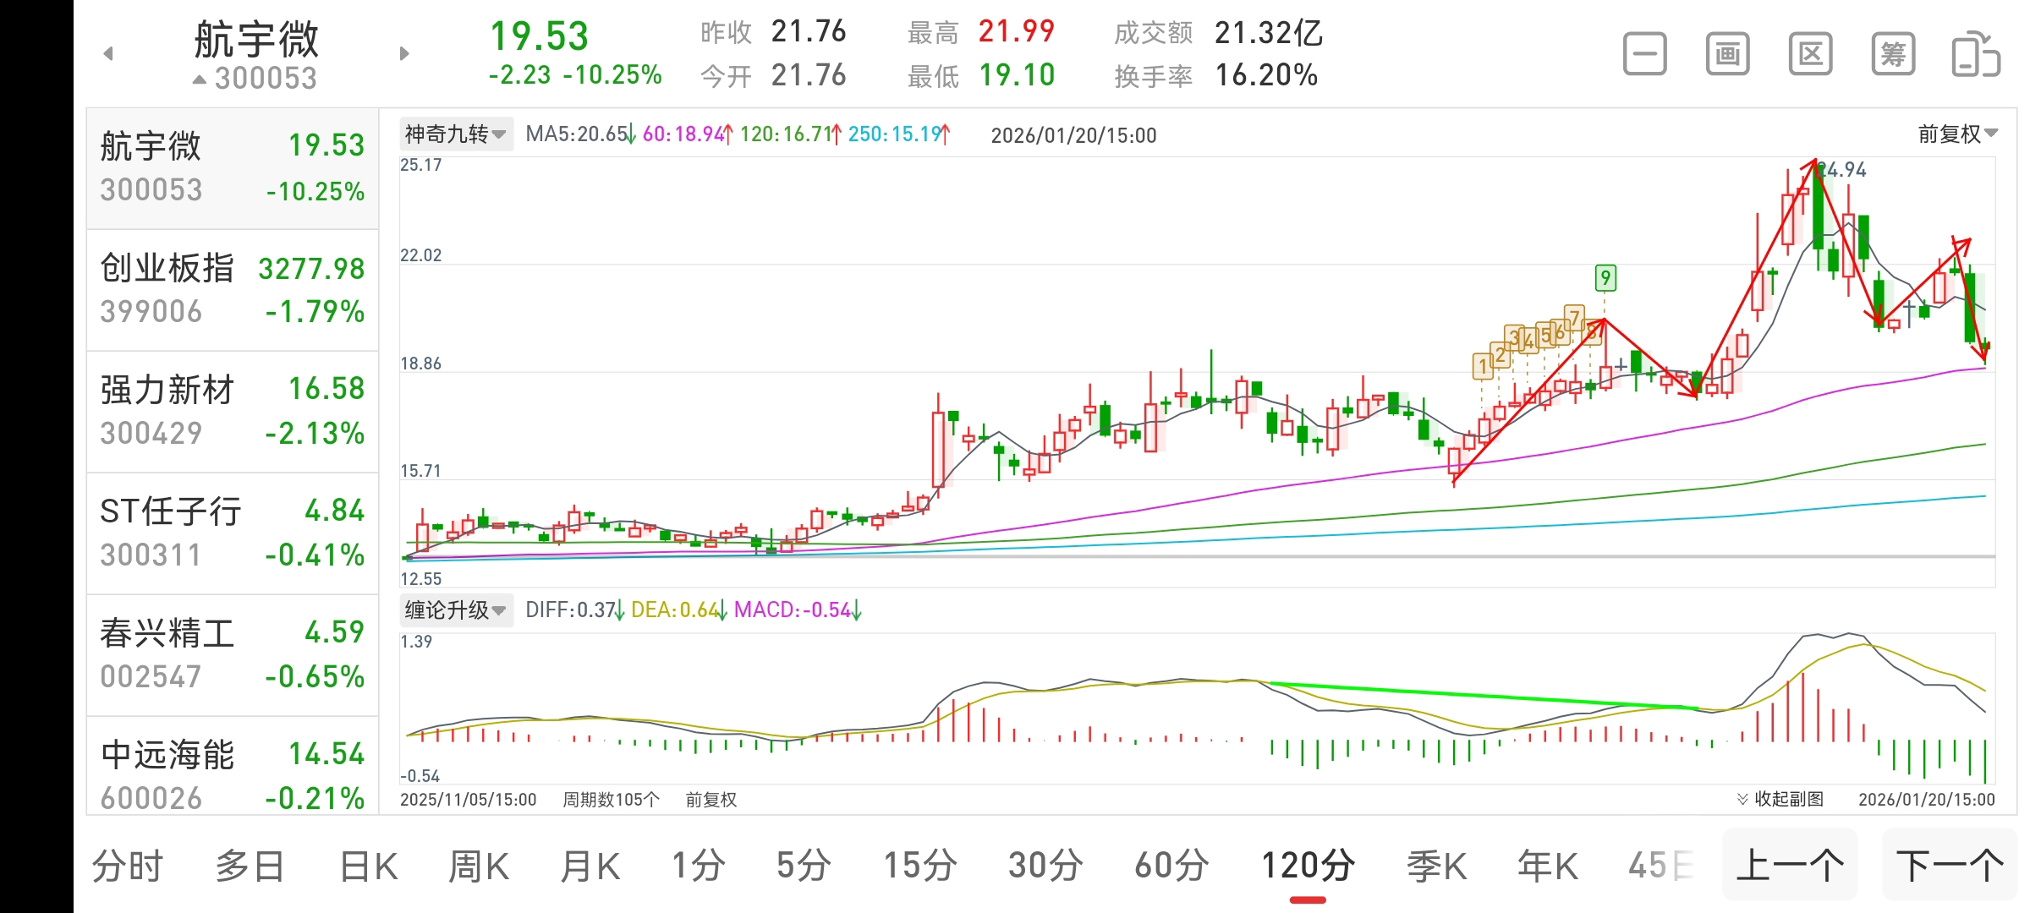
Task: Click the 下一个 button
Action: (x=1950, y=866)
